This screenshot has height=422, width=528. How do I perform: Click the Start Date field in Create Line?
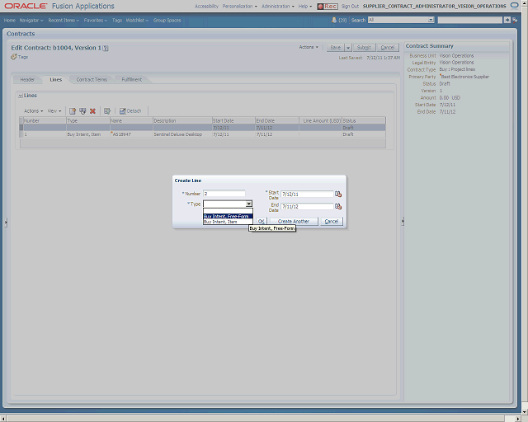point(307,195)
